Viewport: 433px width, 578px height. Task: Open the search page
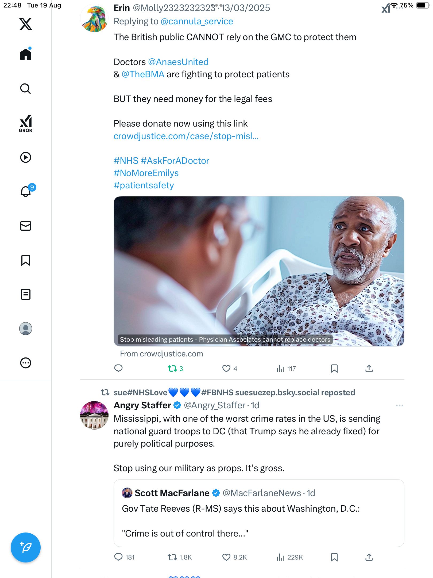(26, 89)
